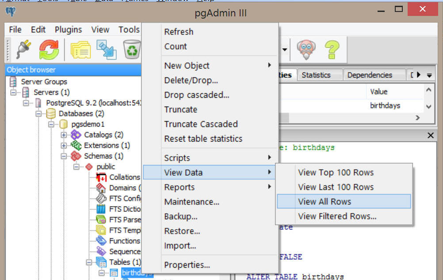Screen dimensions: 443x280
Task: Select the Server Groups icon
Action: [13, 82]
